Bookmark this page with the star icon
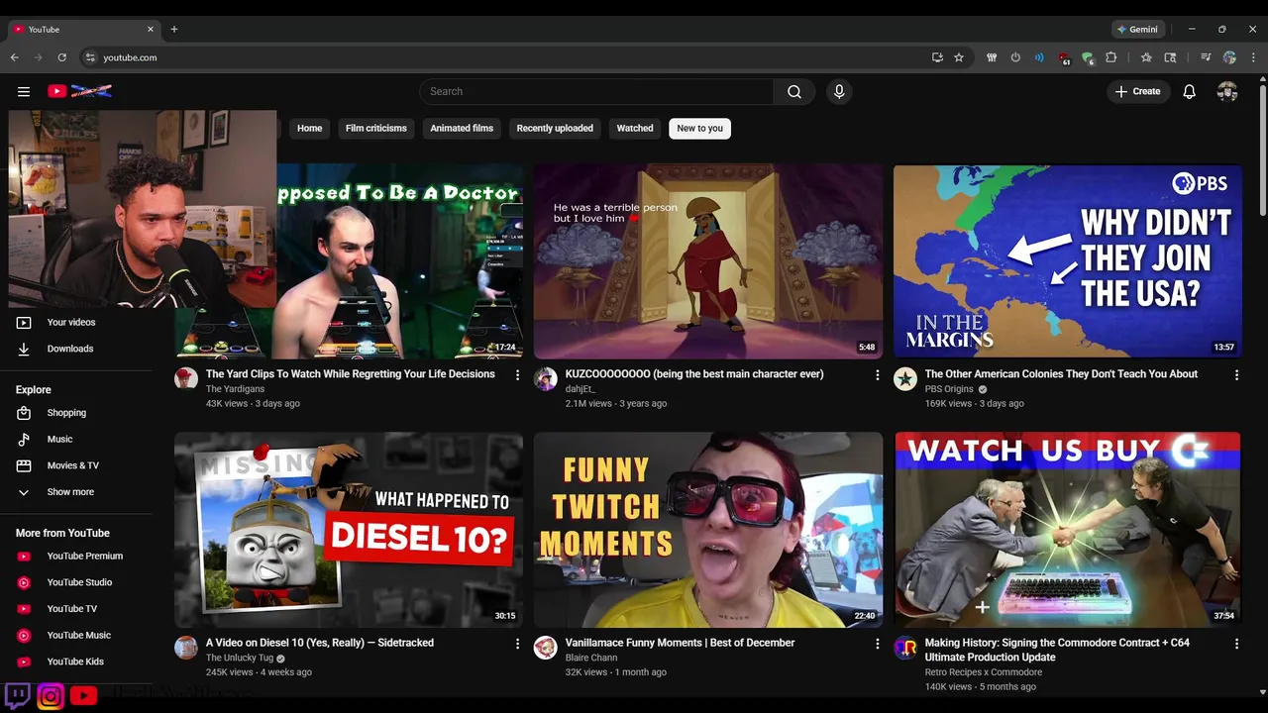This screenshot has width=1268, height=713. (959, 57)
